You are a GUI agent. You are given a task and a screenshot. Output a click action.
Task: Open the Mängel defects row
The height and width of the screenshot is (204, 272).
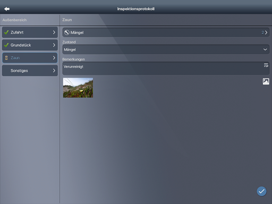click(166, 32)
